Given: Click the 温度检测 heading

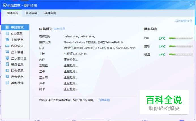Looking at the screenshot, I should point(150,29).
